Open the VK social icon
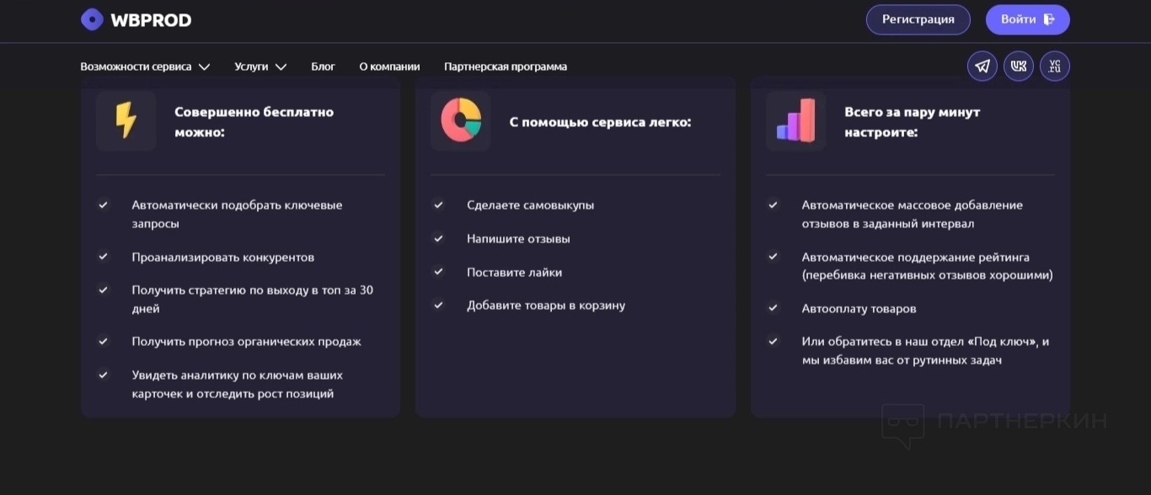The width and height of the screenshot is (1151, 495). [1019, 67]
